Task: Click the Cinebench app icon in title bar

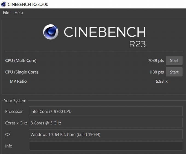Action: click(4, 4)
